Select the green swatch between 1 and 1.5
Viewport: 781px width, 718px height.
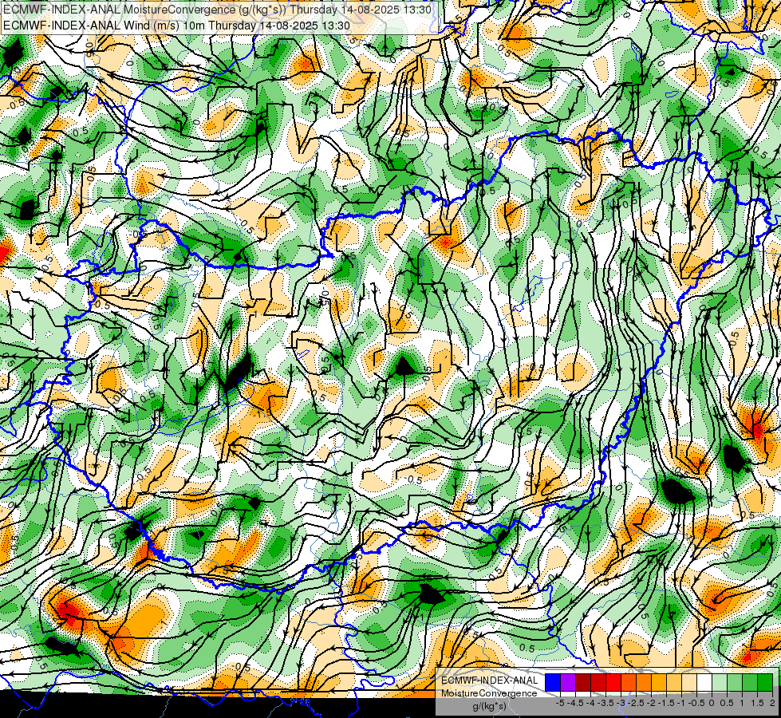[750, 682]
